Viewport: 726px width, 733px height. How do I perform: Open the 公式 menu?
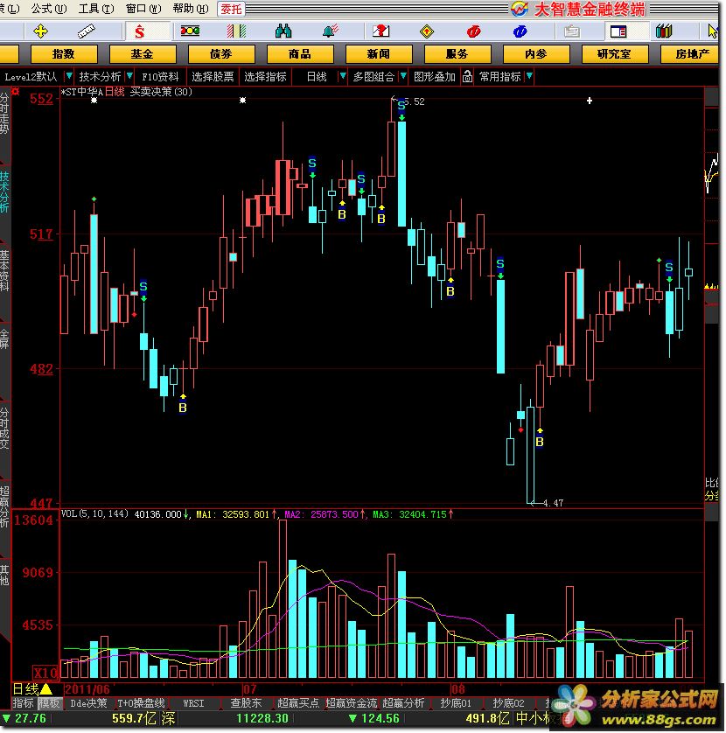49,9
